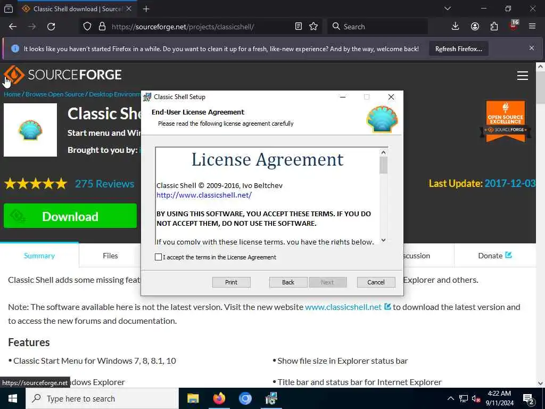Image resolution: width=545 pixels, height=409 pixels.
Task: Open the classicshell.net link in license text
Action: click(x=204, y=195)
